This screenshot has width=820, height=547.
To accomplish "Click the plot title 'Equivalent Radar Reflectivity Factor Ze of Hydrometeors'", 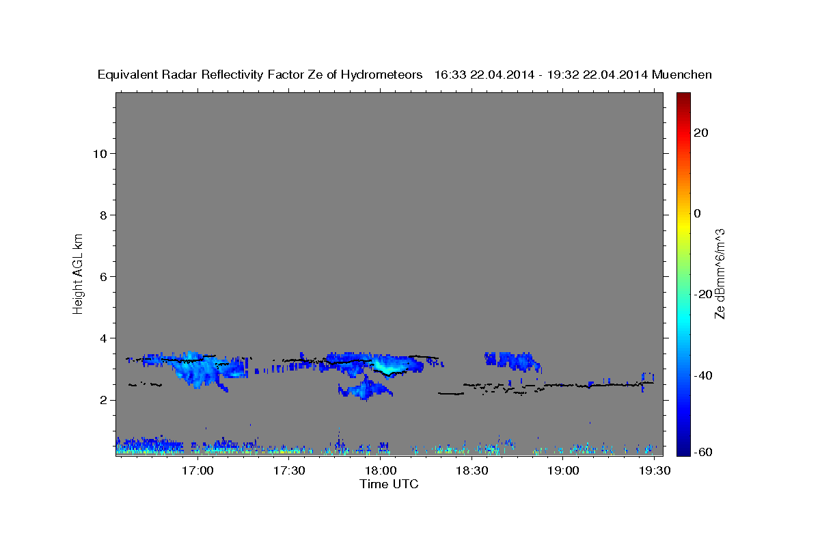I will point(260,75).
